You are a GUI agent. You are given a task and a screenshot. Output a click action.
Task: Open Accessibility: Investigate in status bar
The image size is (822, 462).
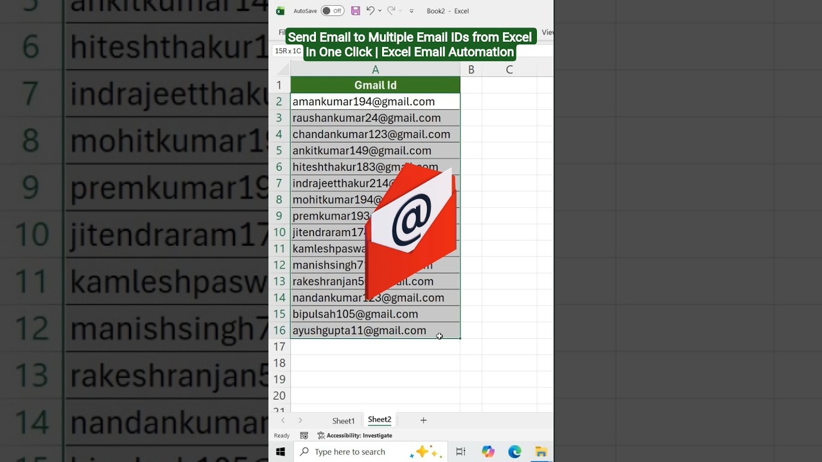354,436
